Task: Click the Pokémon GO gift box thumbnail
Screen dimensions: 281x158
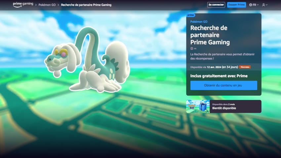Action: pyautogui.click(x=198, y=106)
